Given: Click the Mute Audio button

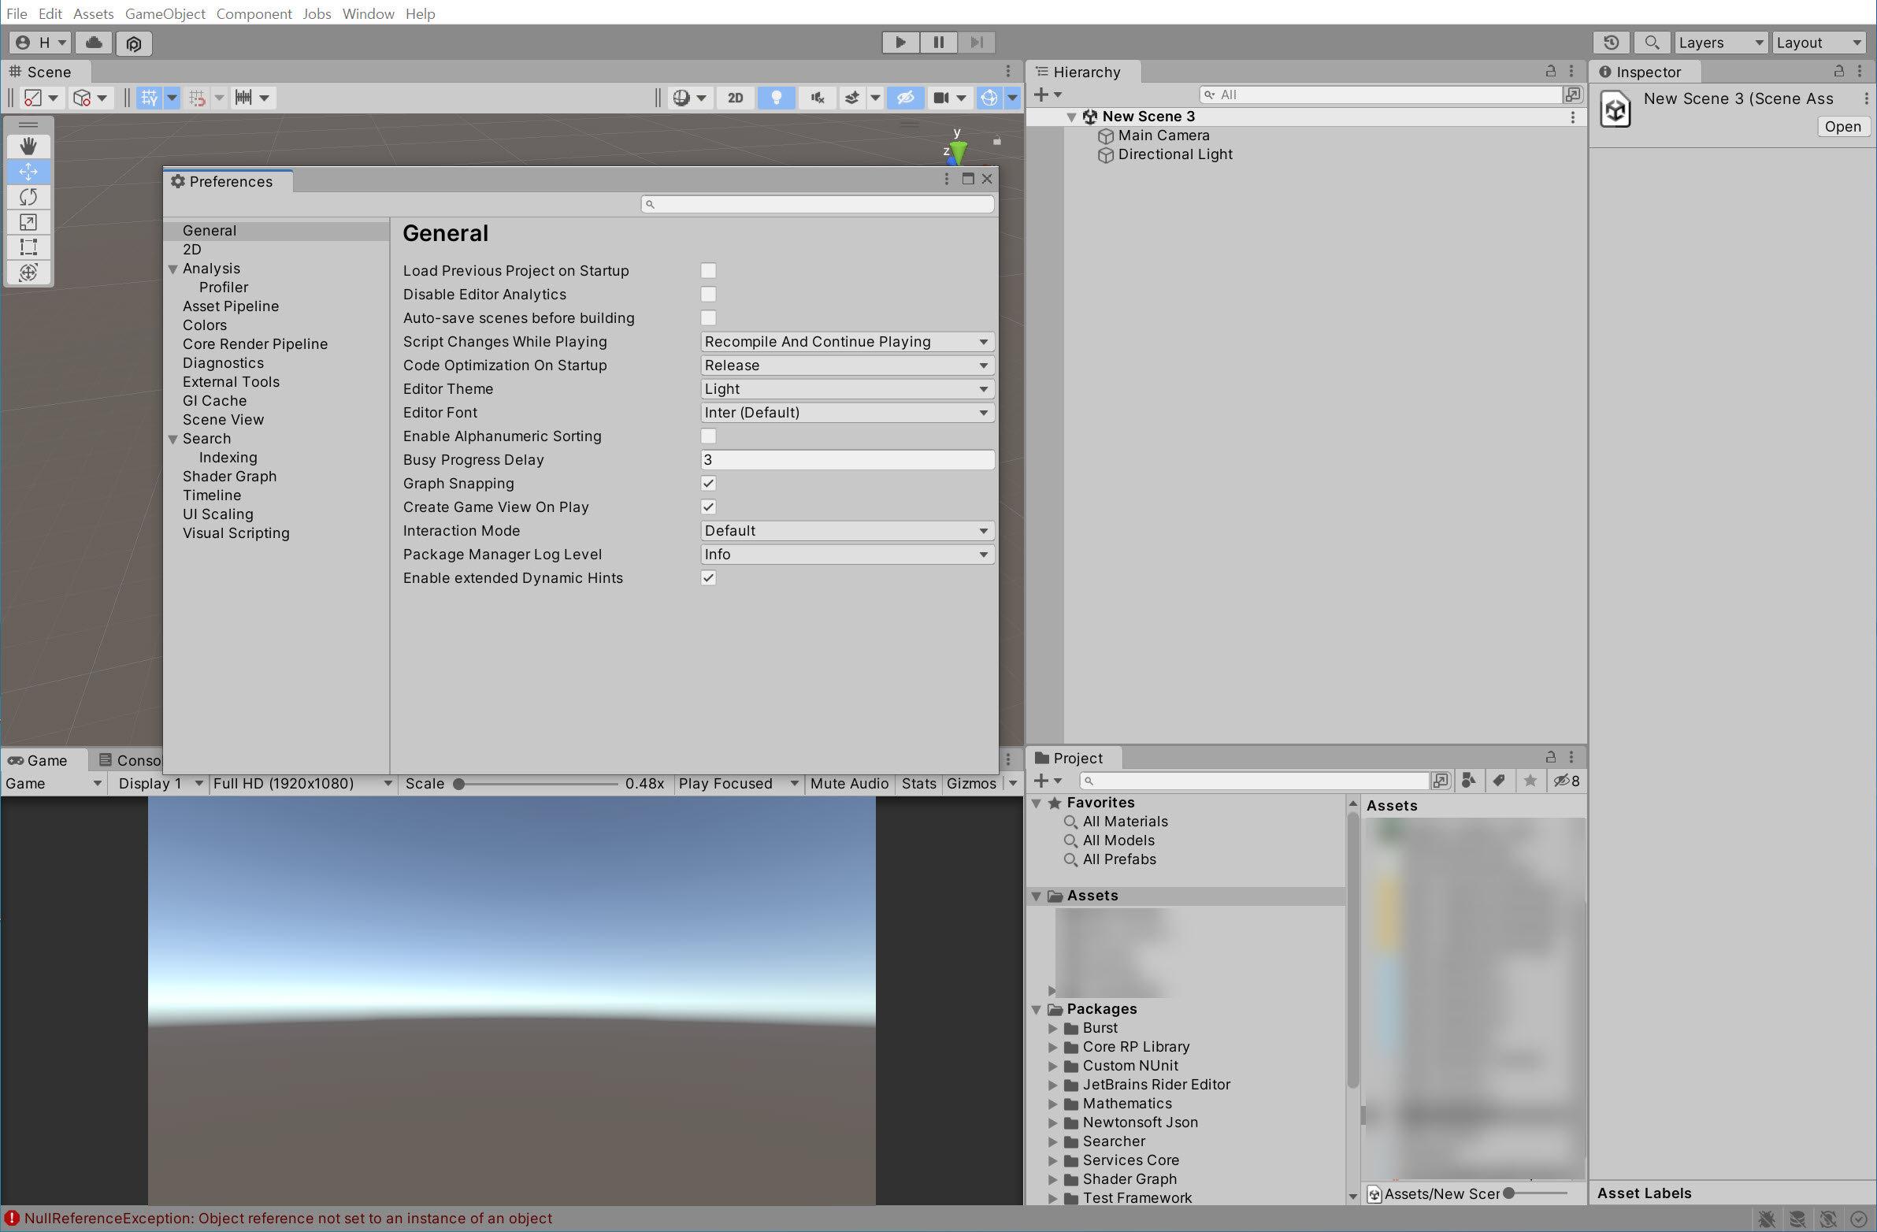Looking at the screenshot, I should point(848,783).
